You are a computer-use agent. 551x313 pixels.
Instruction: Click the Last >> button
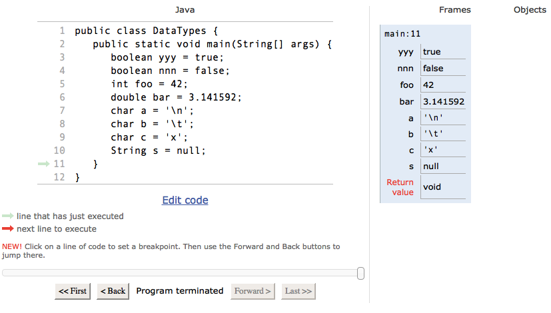(298, 291)
